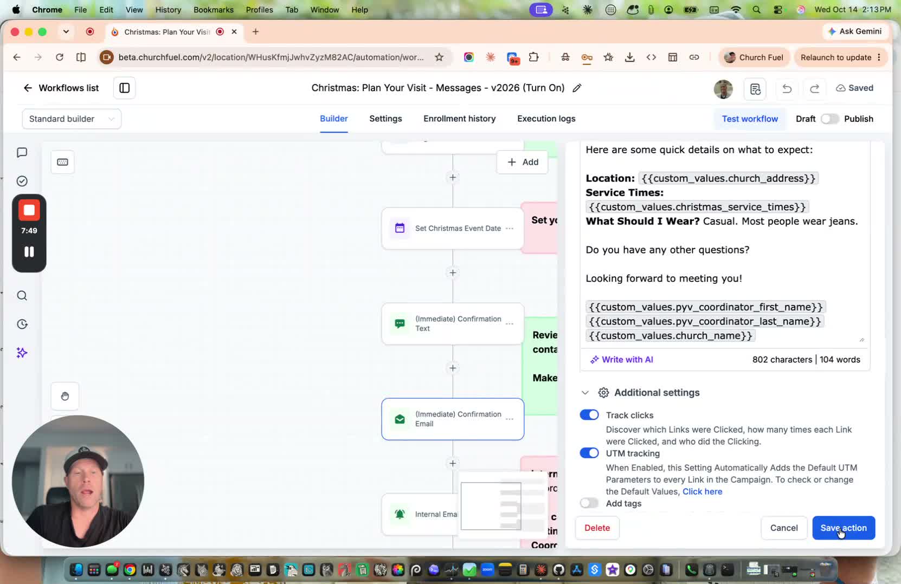Enable the Add tags toggle
The width and height of the screenshot is (901, 584).
pyautogui.click(x=589, y=503)
